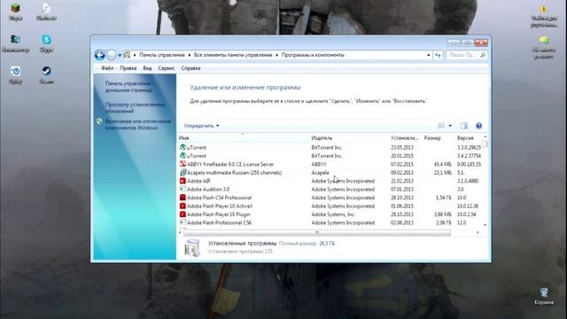Select the Adobe Audition 3.0 icon
This screenshot has width=567, height=319.
[183, 189]
